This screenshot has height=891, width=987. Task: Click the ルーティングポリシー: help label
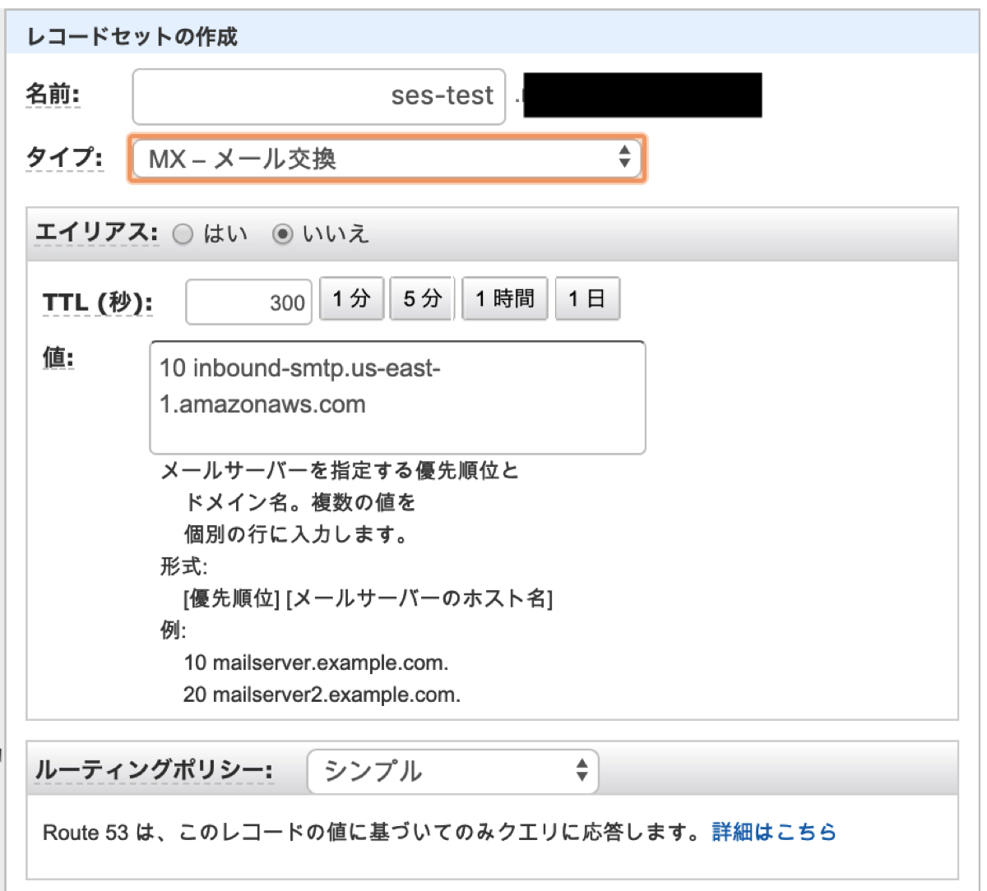(154, 771)
